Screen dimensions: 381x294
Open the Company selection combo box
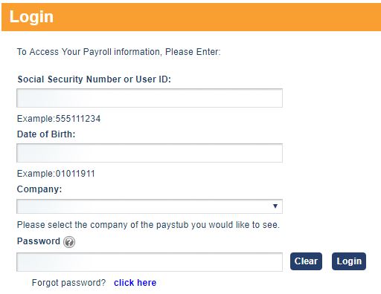pos(150,206)
